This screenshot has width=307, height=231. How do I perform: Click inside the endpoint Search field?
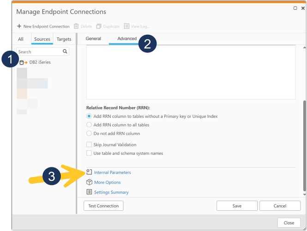pyautogui.click(x=39, y=52)
